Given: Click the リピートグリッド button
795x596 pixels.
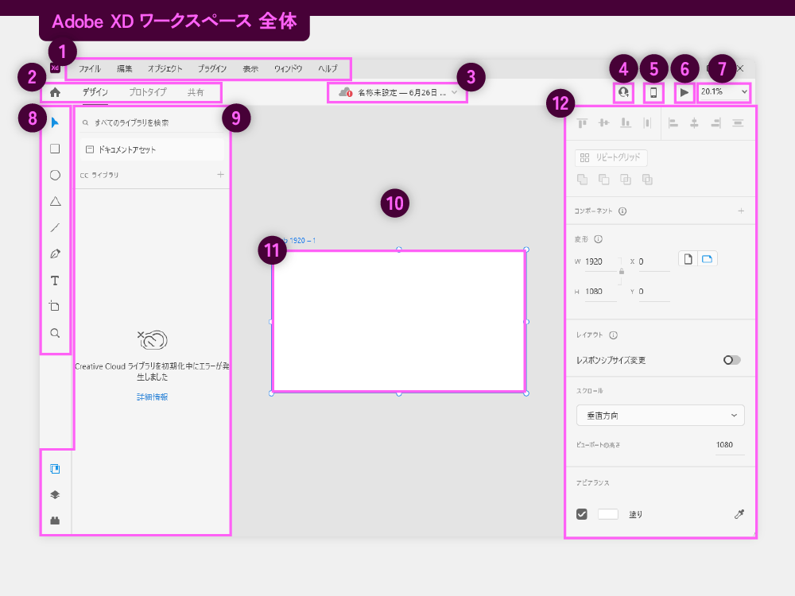Looking at the screenshot, I should (x=611, y=157).
